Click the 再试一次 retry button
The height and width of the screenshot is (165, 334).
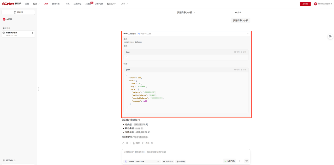coord(148,143)
